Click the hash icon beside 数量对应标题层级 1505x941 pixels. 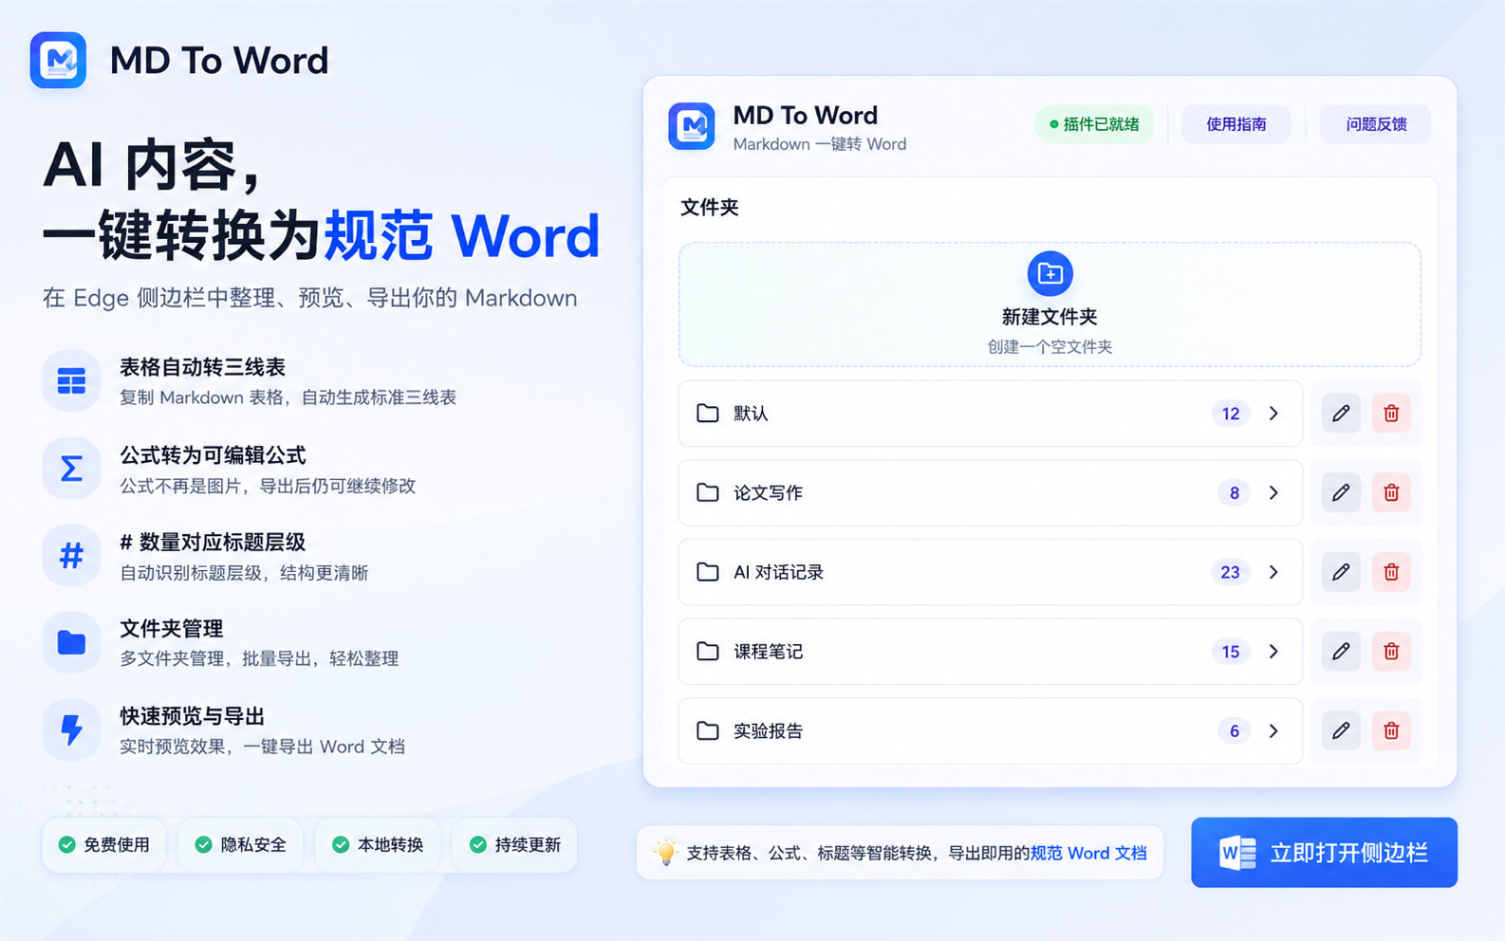[71, 555]
